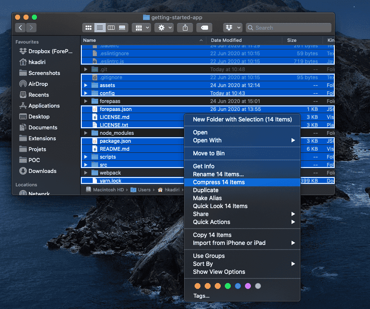Screen dimensions: 370x309
Task: Expand the webpack folder
Action: pos(86,173)
